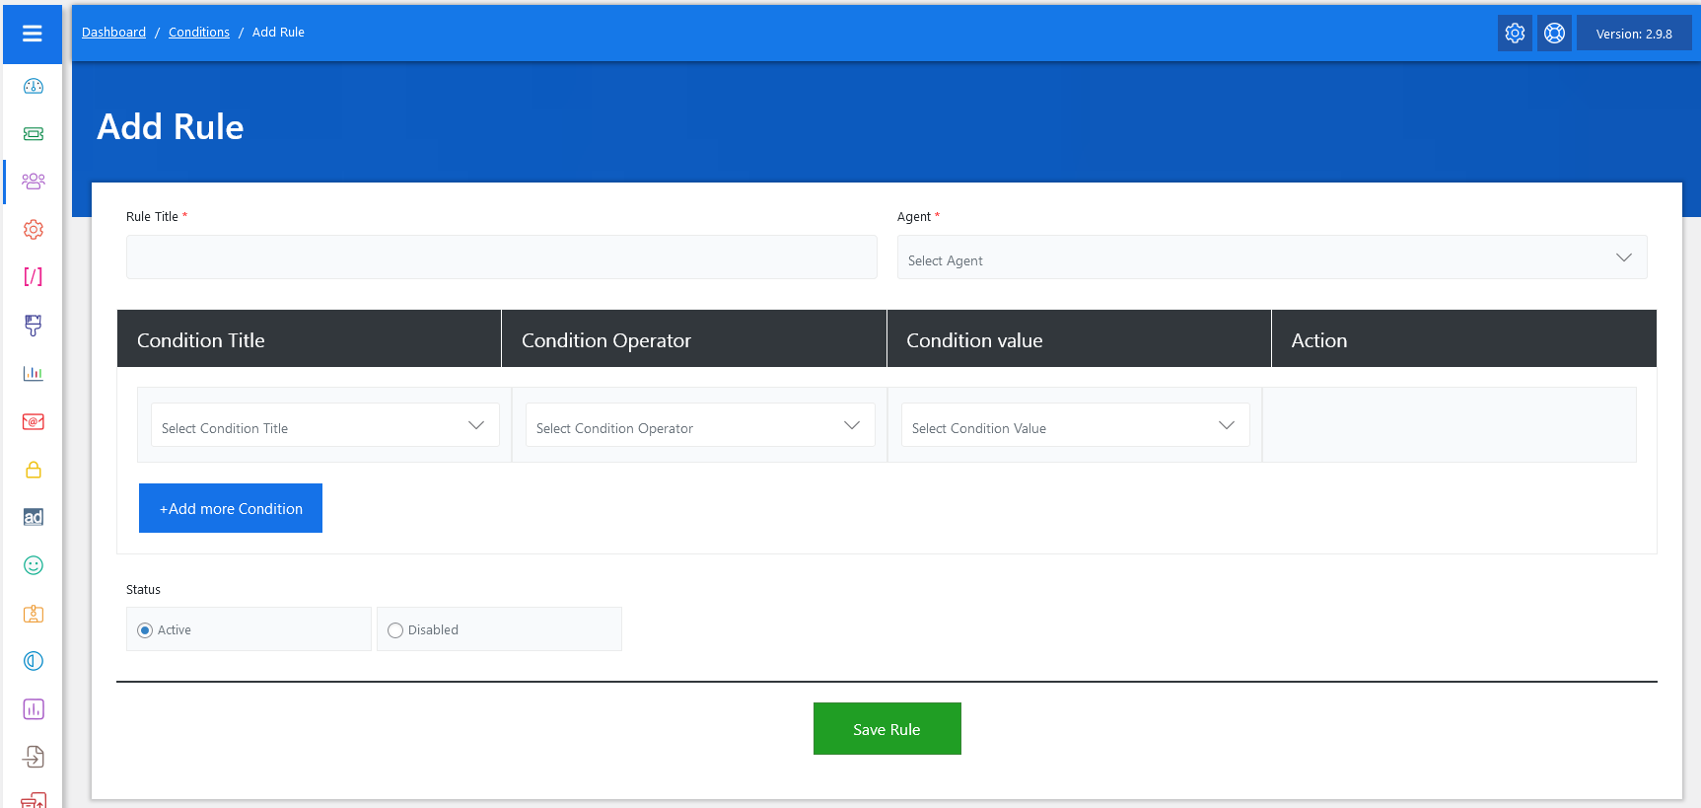The height and width of the screenshot is (808, 1701).
Task: Click the red email envelope icon
Action: point(33,421)
